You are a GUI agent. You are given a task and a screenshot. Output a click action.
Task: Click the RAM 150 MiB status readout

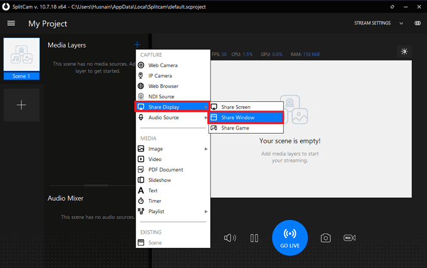305,54
